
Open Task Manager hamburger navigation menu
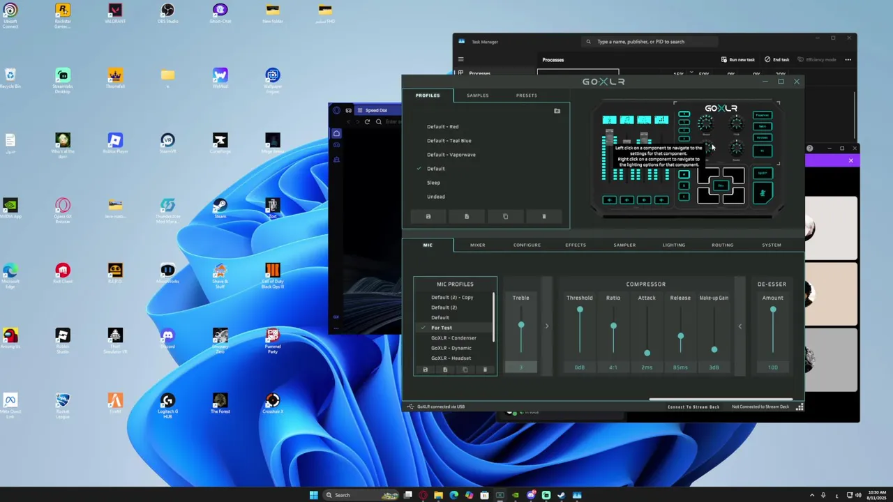coord(460,59)
